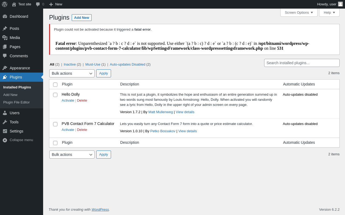Click the New plus icon
This screenshot has width=345, height=215.
51,4
